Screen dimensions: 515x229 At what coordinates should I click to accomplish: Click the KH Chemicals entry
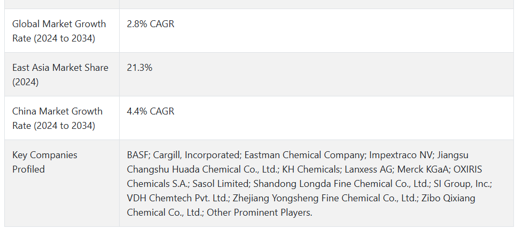tap(312, 169)
